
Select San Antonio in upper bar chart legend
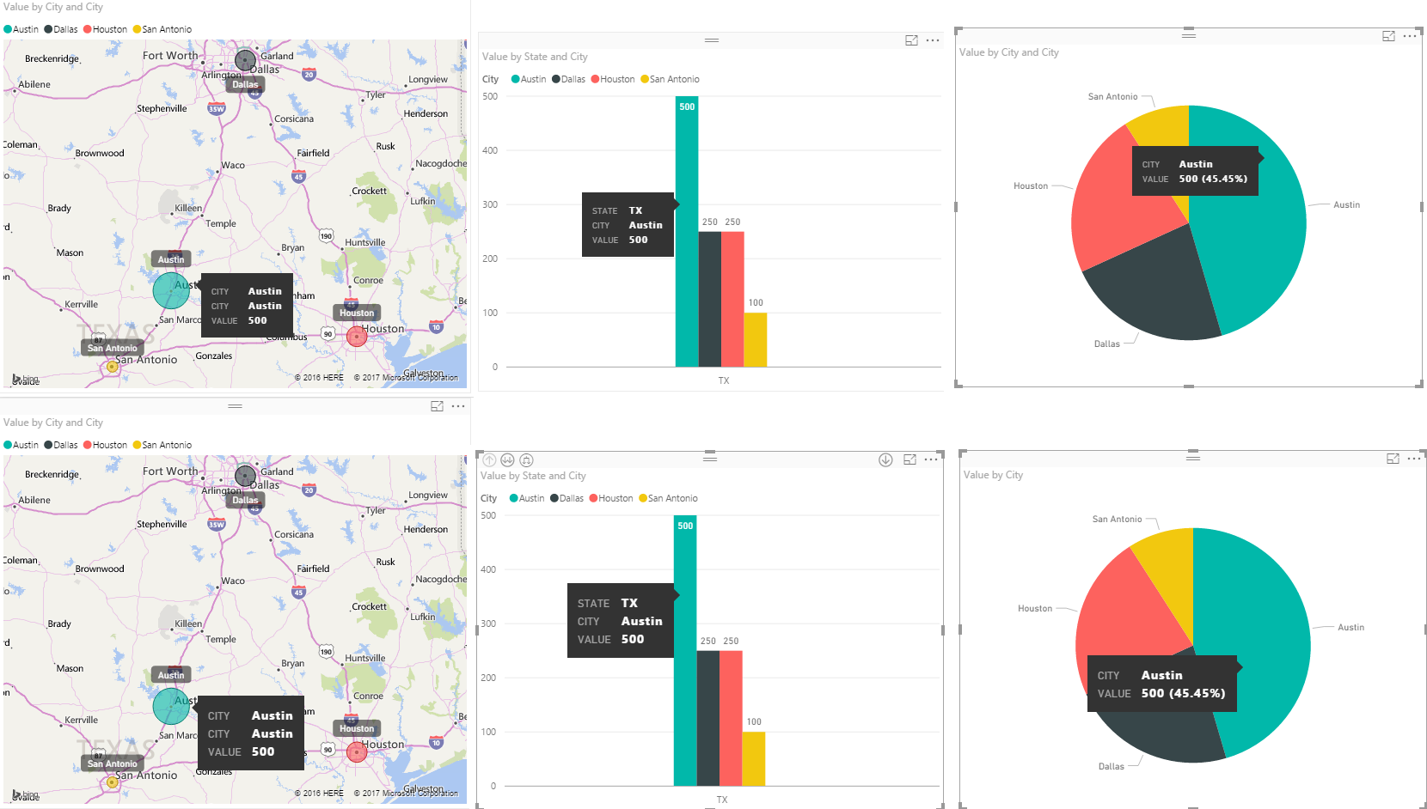(x=670, y=79)
